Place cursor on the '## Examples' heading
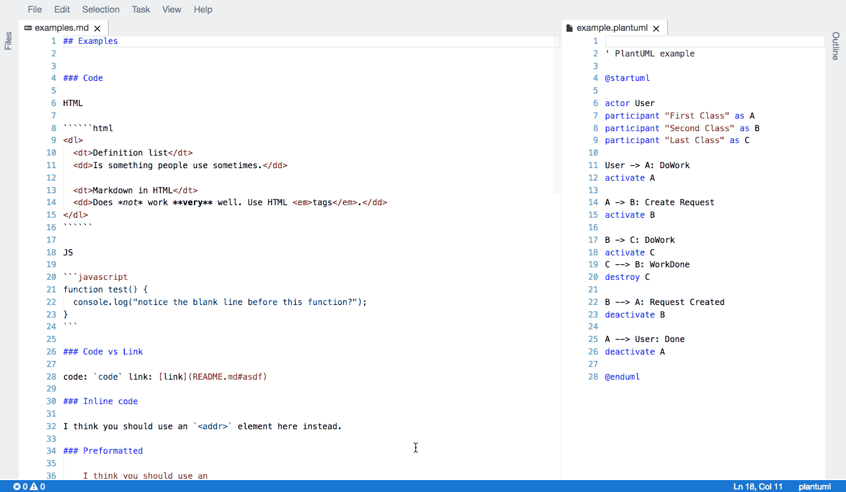The width and height of the screenshot is (846, 492). pos(90,41)
